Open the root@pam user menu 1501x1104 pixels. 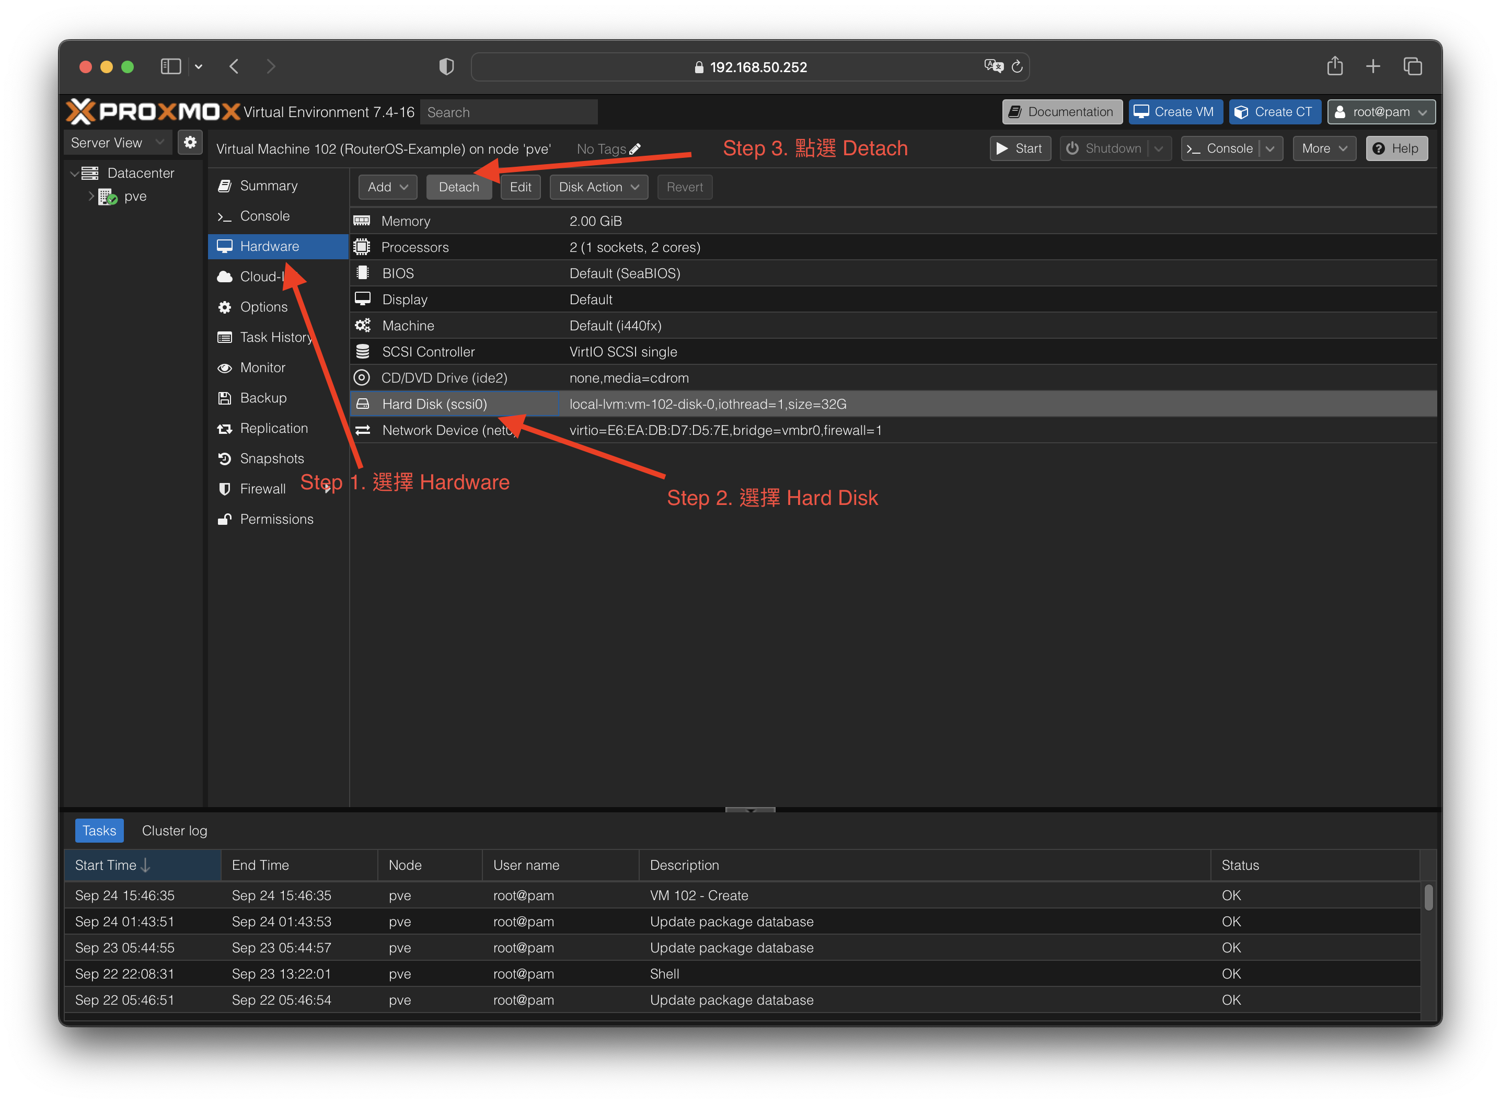(x=1381, y=112)
